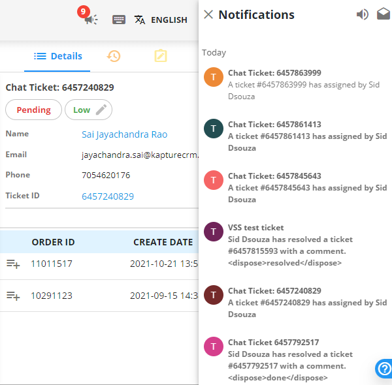Open the ENGLISH language selector
The height and width of the screenshot is (385, 392).
click(161, 20)
